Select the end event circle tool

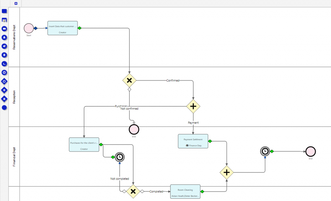[x=4, y=108]
